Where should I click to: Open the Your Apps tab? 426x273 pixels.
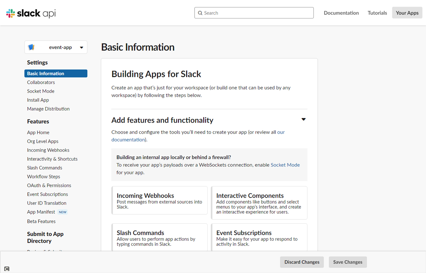(x=407, y=13)
